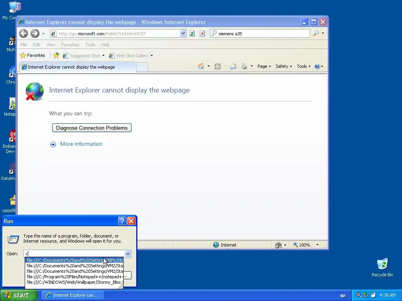402x301 pixels.
Task: Open the Safety menu in command bar
Action: [x=283, y=66]
